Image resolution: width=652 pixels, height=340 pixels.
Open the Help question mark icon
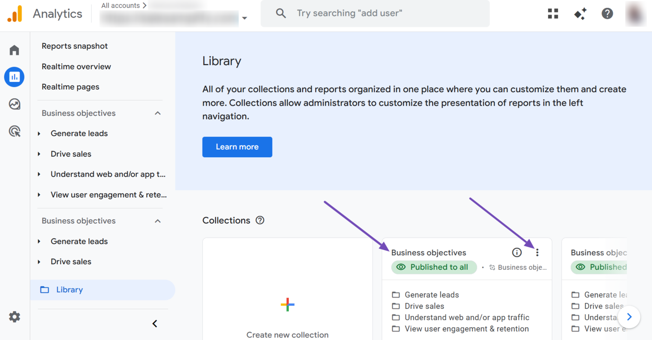607,13
